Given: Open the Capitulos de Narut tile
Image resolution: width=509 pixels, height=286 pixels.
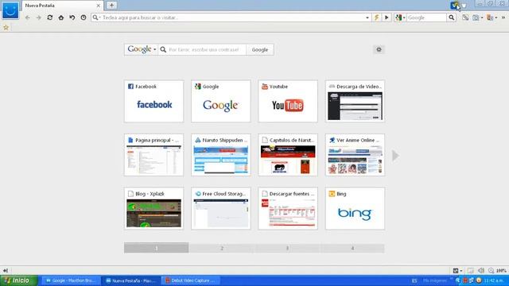Looking at the screenshot, I should pyautogui.click(x=288, y=155).
